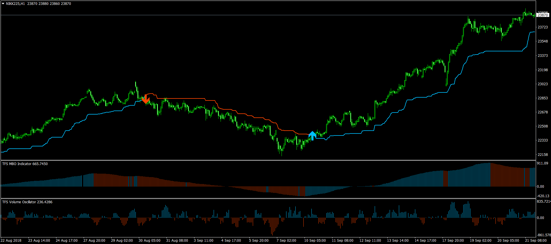
Task: Click the 10 Sep 05:00 time label
Action: point(315,241)
